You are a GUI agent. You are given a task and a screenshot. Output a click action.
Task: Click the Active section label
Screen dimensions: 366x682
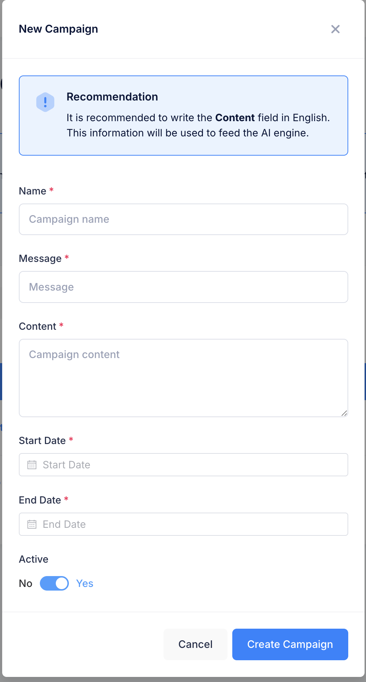tap(33, 559)
